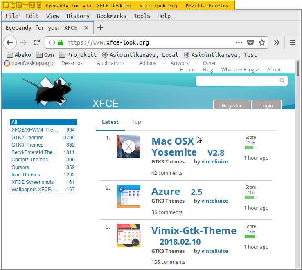
Task: Open the About link
Action: point(274,70)
